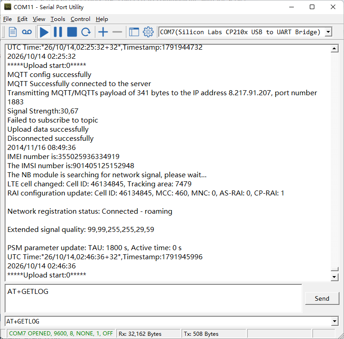Click the 'Transmitting MQTT/MQTTs payload' log line

click(x=162, y=98)
